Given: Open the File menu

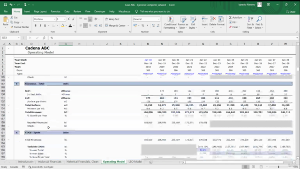Looking at the screenshot, I should [6, 11].
